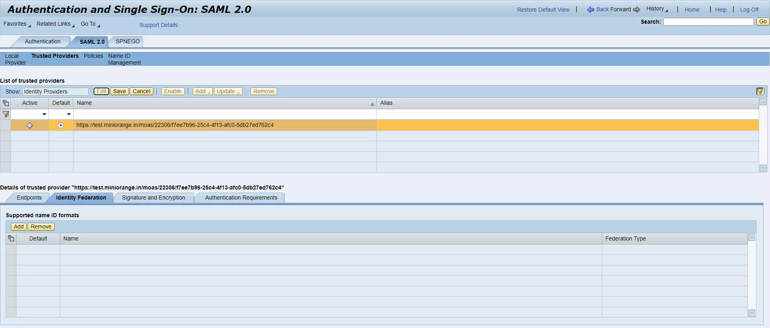Viewport: 770px width, 328px height.
Task: Click the Edit button
Action: [101, 92]
